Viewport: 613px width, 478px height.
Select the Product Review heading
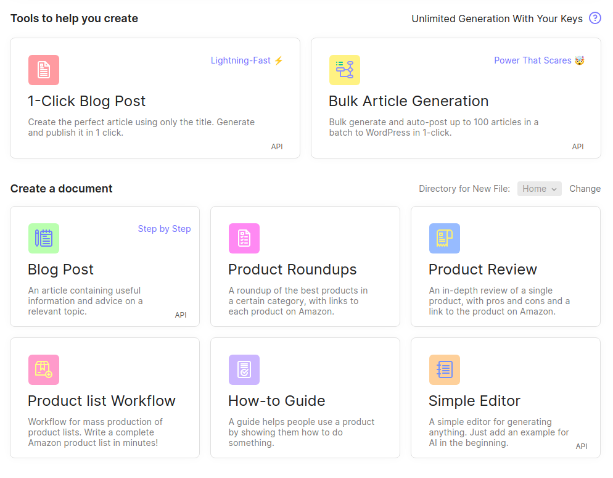[x=482, y=270]
